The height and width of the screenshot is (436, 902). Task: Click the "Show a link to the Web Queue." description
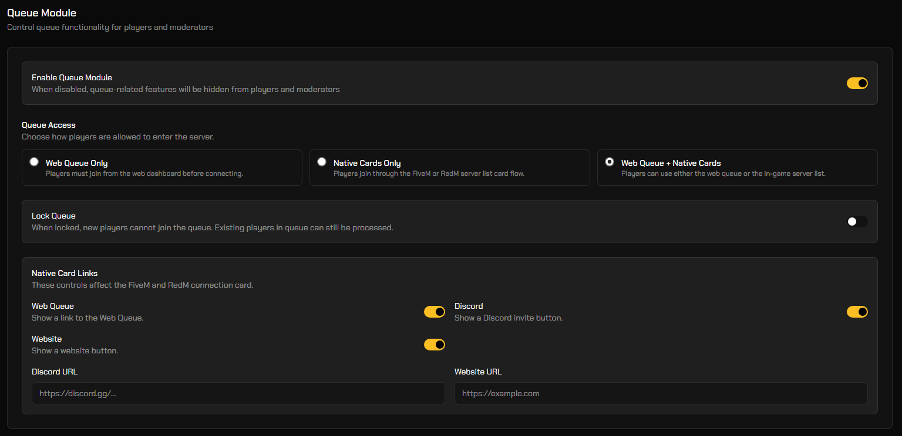pos(87,318)
